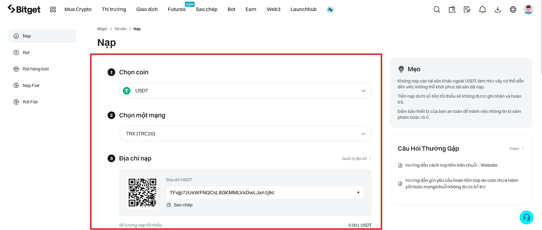Viewport: 542px width, 230px height.
Task: Click the Hướng dẫn gửi yêu cầu hoàn tiền document icon
Action: pos(400,184)
